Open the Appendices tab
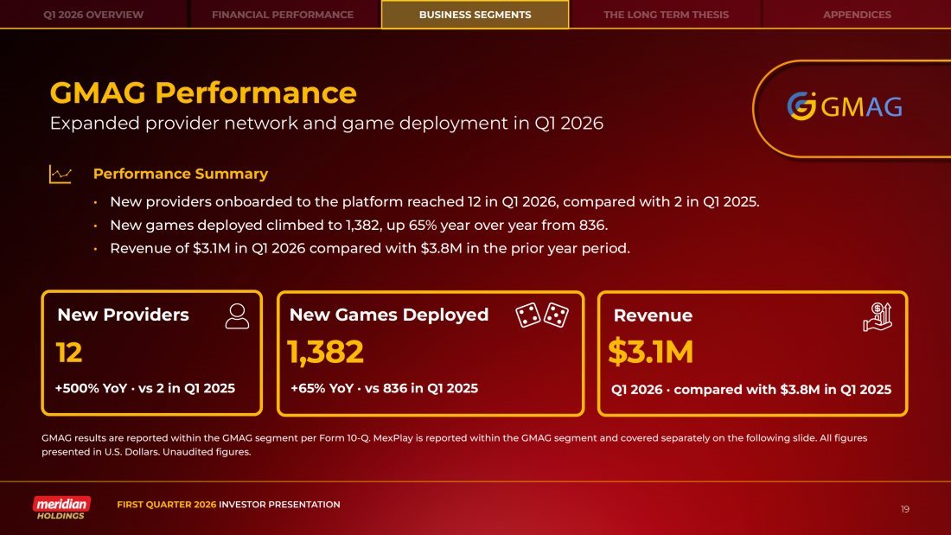The image size is (951, 535). [x=857, y=15]
